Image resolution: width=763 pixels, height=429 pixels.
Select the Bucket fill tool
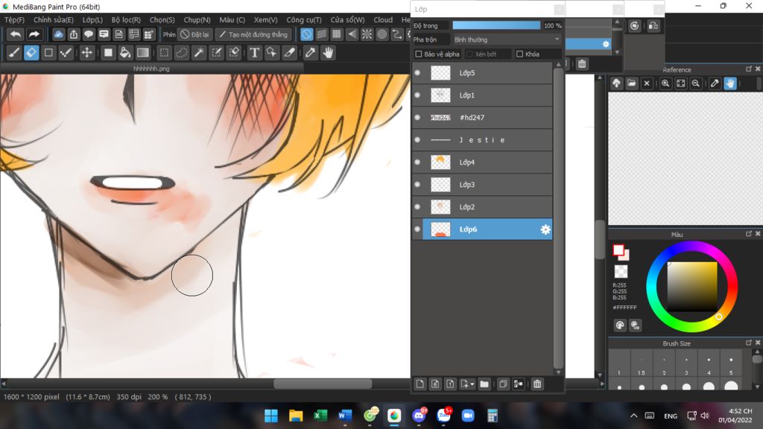125,53
